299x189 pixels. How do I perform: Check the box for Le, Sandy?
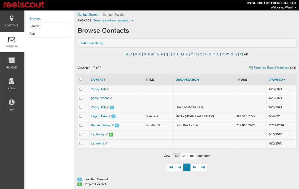pyautogui.click(x=81, y=134)
